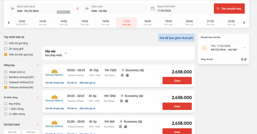The image size is (257, 134).
Task: Select the 18/02 date tab
Action: coord(147,23)
